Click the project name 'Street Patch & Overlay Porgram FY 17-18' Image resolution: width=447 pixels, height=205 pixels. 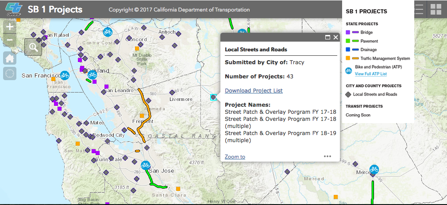(281, 112)
